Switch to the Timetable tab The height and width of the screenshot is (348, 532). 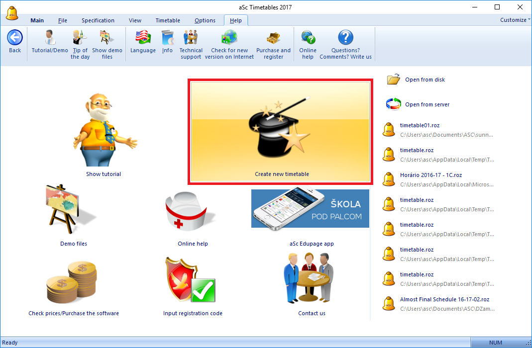pyautogui.click(x=168, y=20)
